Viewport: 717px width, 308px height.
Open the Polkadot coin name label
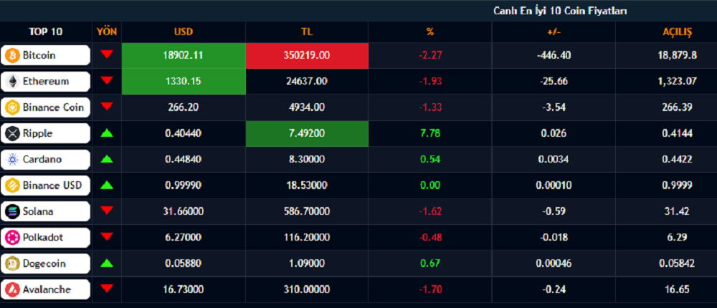(43, 238)
